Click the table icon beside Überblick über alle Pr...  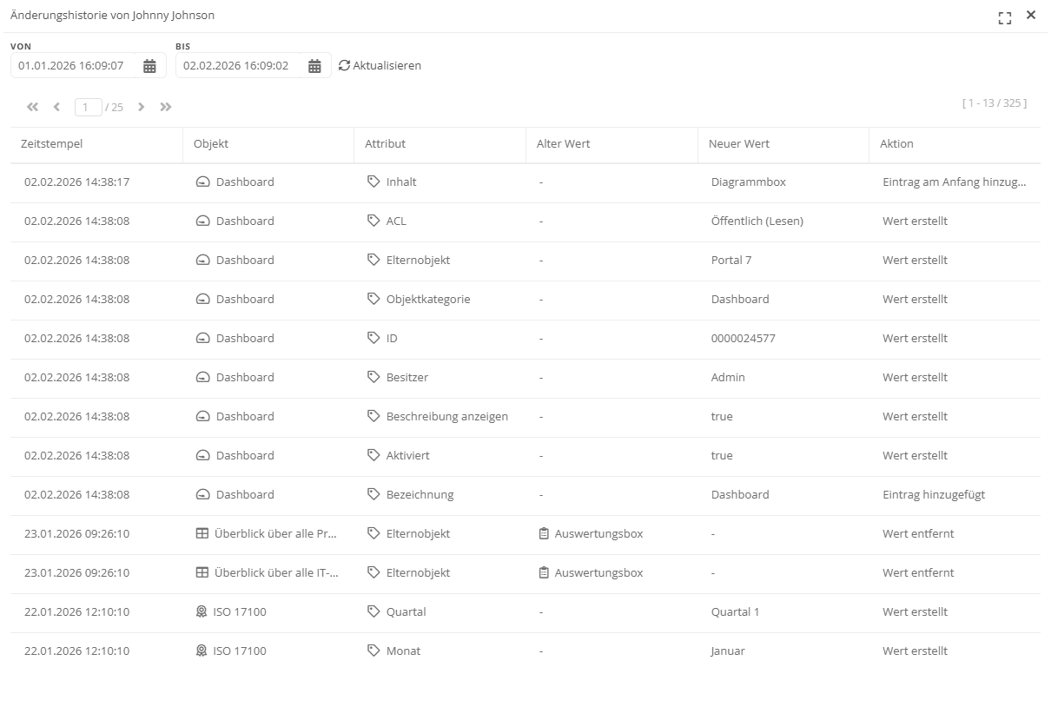click(x=202, y=534)
